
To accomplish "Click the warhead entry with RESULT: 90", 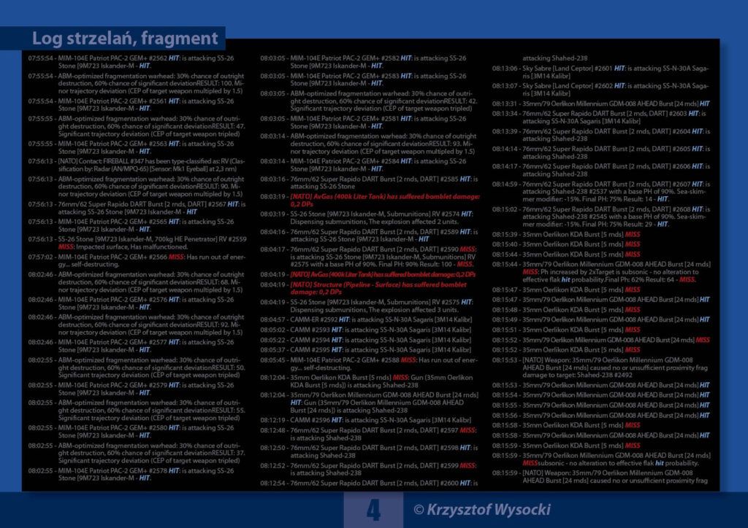I will coord(137,187).
